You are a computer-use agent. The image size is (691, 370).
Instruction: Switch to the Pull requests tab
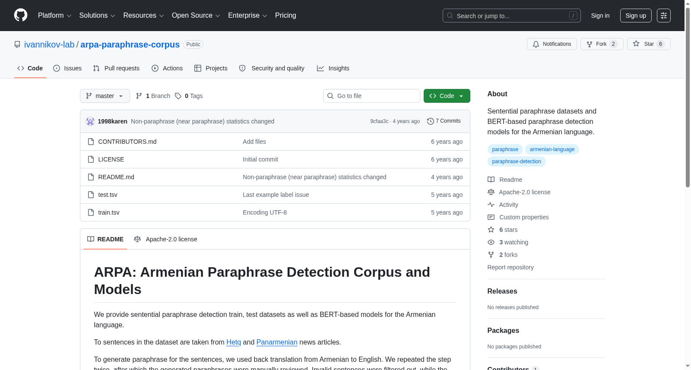[x=116, y=68]
